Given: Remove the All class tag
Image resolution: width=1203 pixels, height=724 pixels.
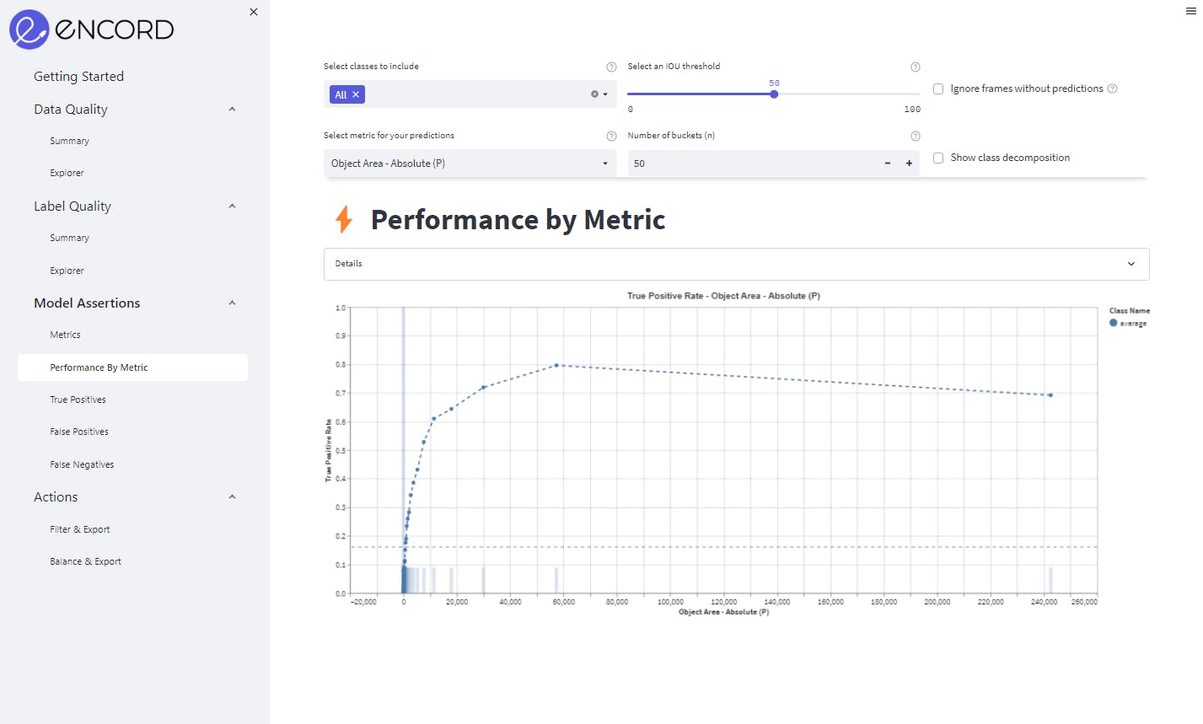Looking at the screenshot, I should coord(356,94).
